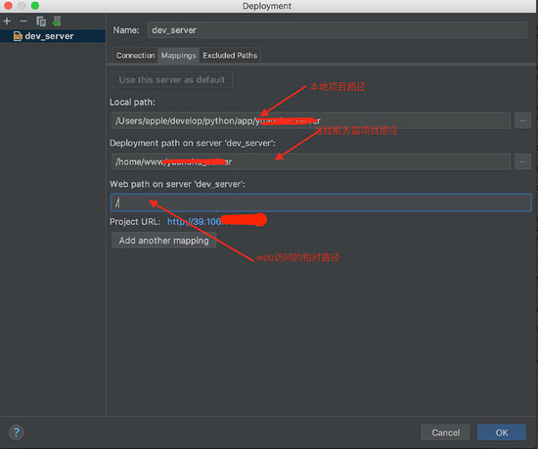538x449 pixels.
Task: Confirm with the OK button
Action: [x=501, y=432]
